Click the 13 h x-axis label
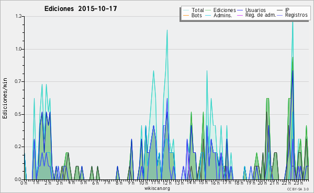This screenshot has width=314, height=193. tap(179, 183)
